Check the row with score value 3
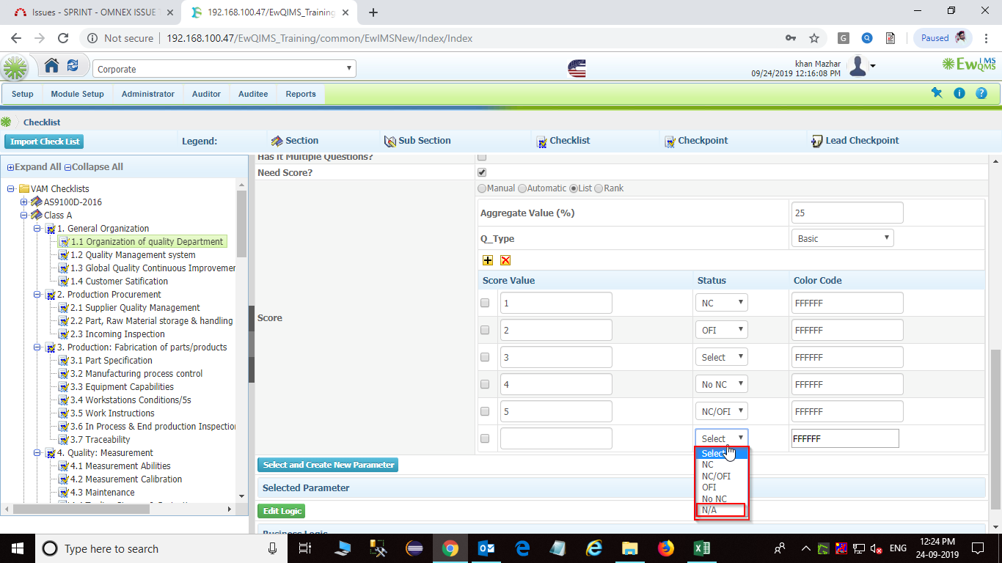 tap(485, 357)
